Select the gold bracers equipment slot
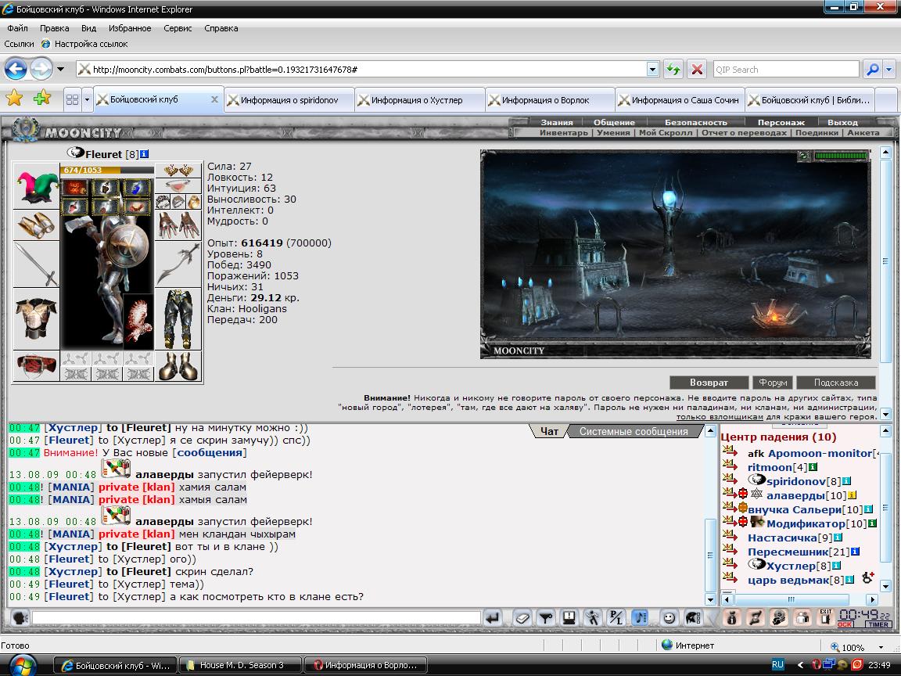901x676 pixels. click(x=36, y=225)
